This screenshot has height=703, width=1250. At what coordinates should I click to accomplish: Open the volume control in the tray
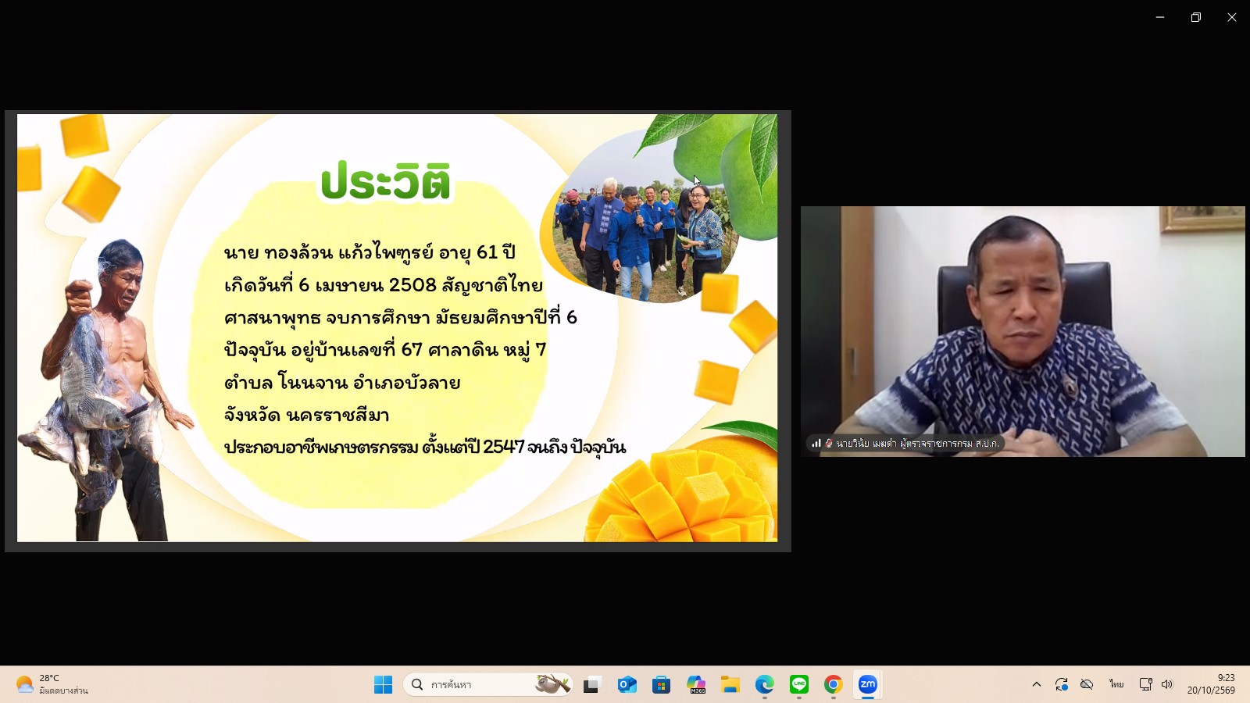[1167, 684]
